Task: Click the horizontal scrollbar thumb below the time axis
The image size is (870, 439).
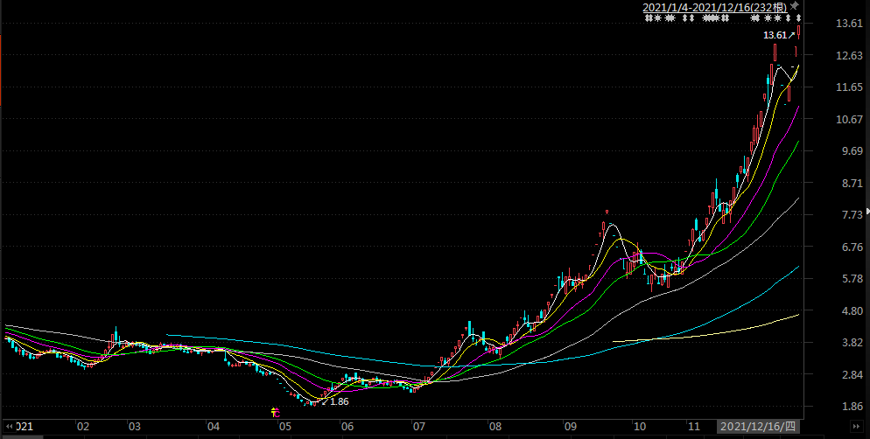Action: [21, 437]
